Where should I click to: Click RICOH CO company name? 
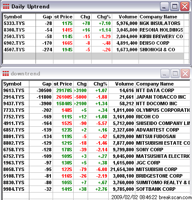(147, 117)
